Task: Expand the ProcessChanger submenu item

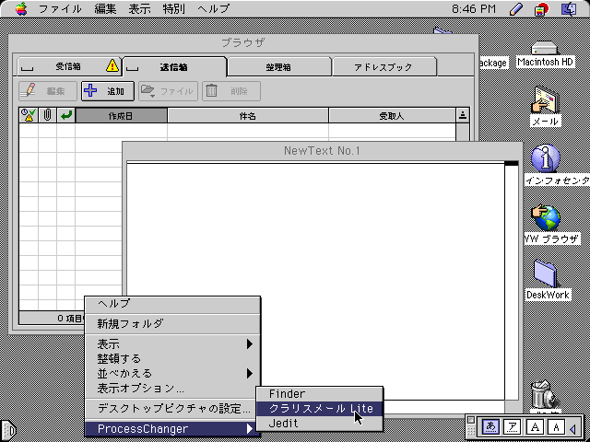Action: coord(172,429)
